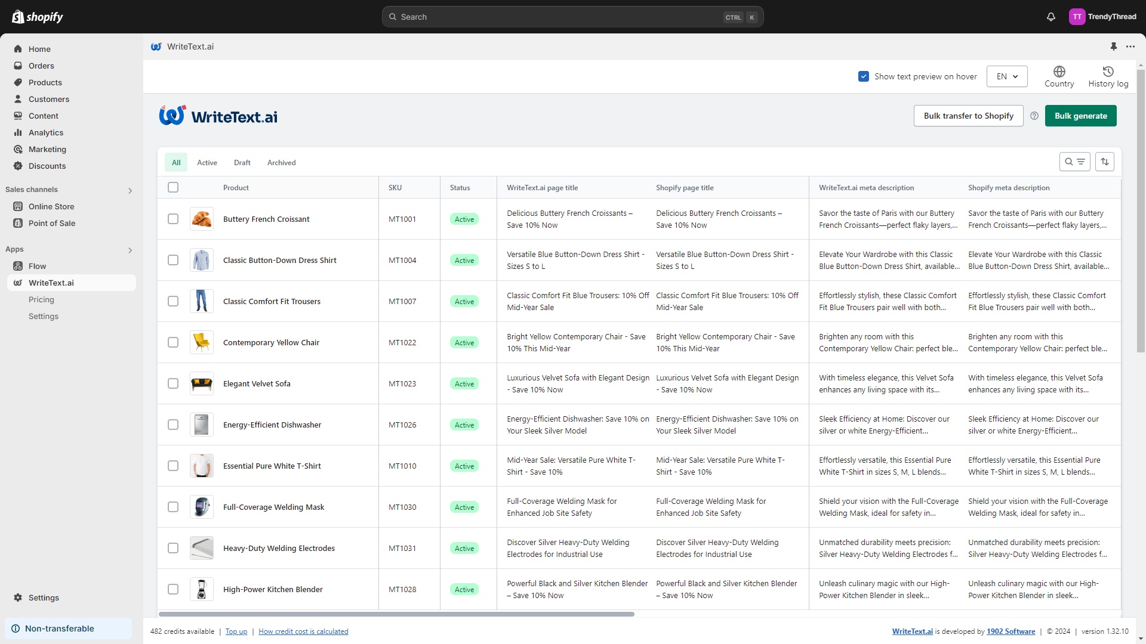
Task: Open WriteText.ai Settings submenu
Action: point(44,316)
